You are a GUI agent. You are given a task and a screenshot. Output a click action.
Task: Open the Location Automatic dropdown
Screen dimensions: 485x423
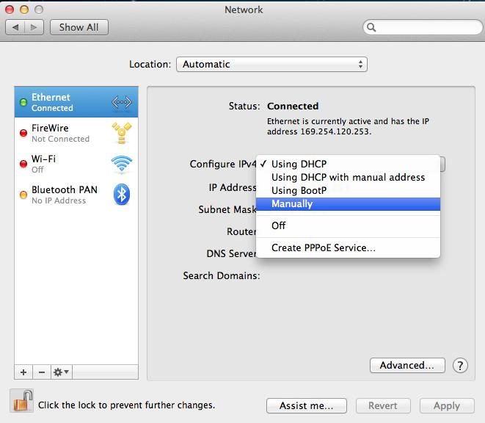point(271,65)
